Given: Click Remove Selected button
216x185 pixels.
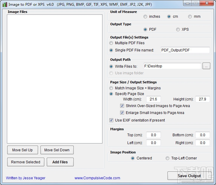Looking at the screenshot, I should click(26, 162).
